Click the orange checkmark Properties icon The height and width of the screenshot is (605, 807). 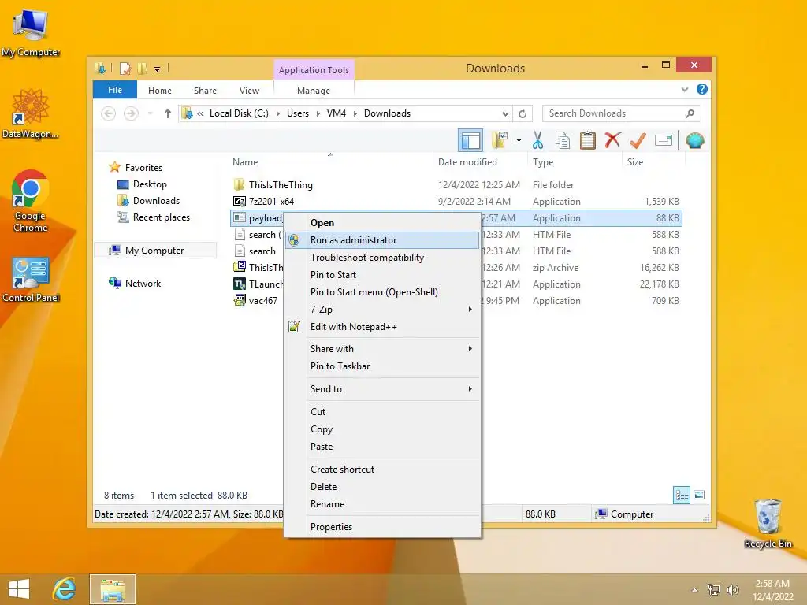point(638,140)
